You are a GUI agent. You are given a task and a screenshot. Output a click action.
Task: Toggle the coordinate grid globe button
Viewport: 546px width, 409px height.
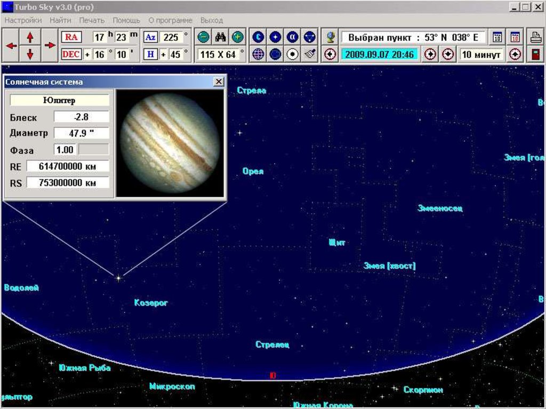[258, 54]
